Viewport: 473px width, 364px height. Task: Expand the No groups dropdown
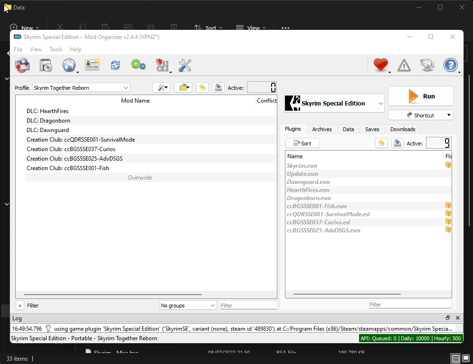pyautogui.click(x=188, y=306)
